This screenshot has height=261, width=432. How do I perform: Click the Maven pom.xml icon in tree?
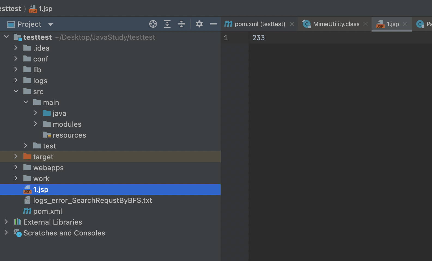tap(27, 211)
